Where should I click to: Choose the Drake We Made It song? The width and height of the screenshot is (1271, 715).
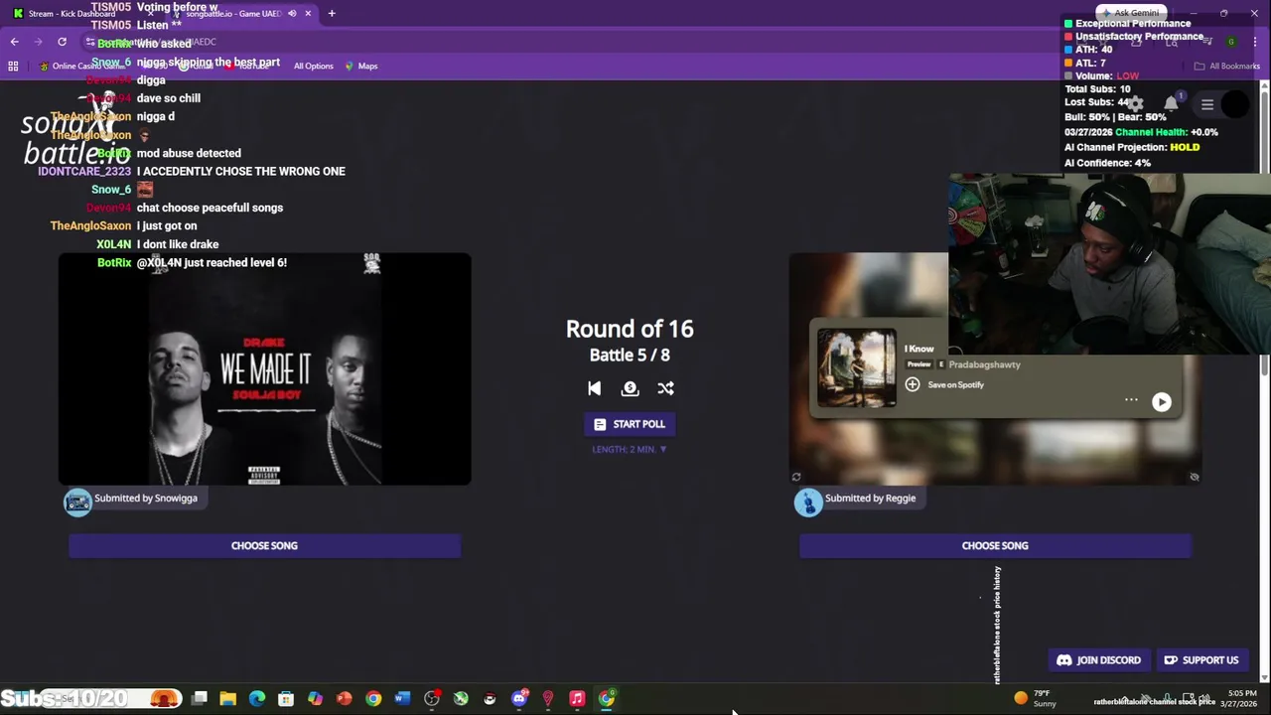pyautogui.click(x=264, y=545)
